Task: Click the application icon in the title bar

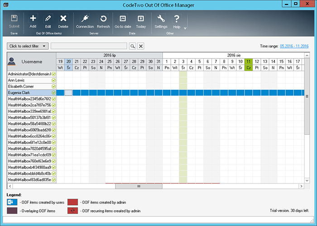Action: click(6, 5)
